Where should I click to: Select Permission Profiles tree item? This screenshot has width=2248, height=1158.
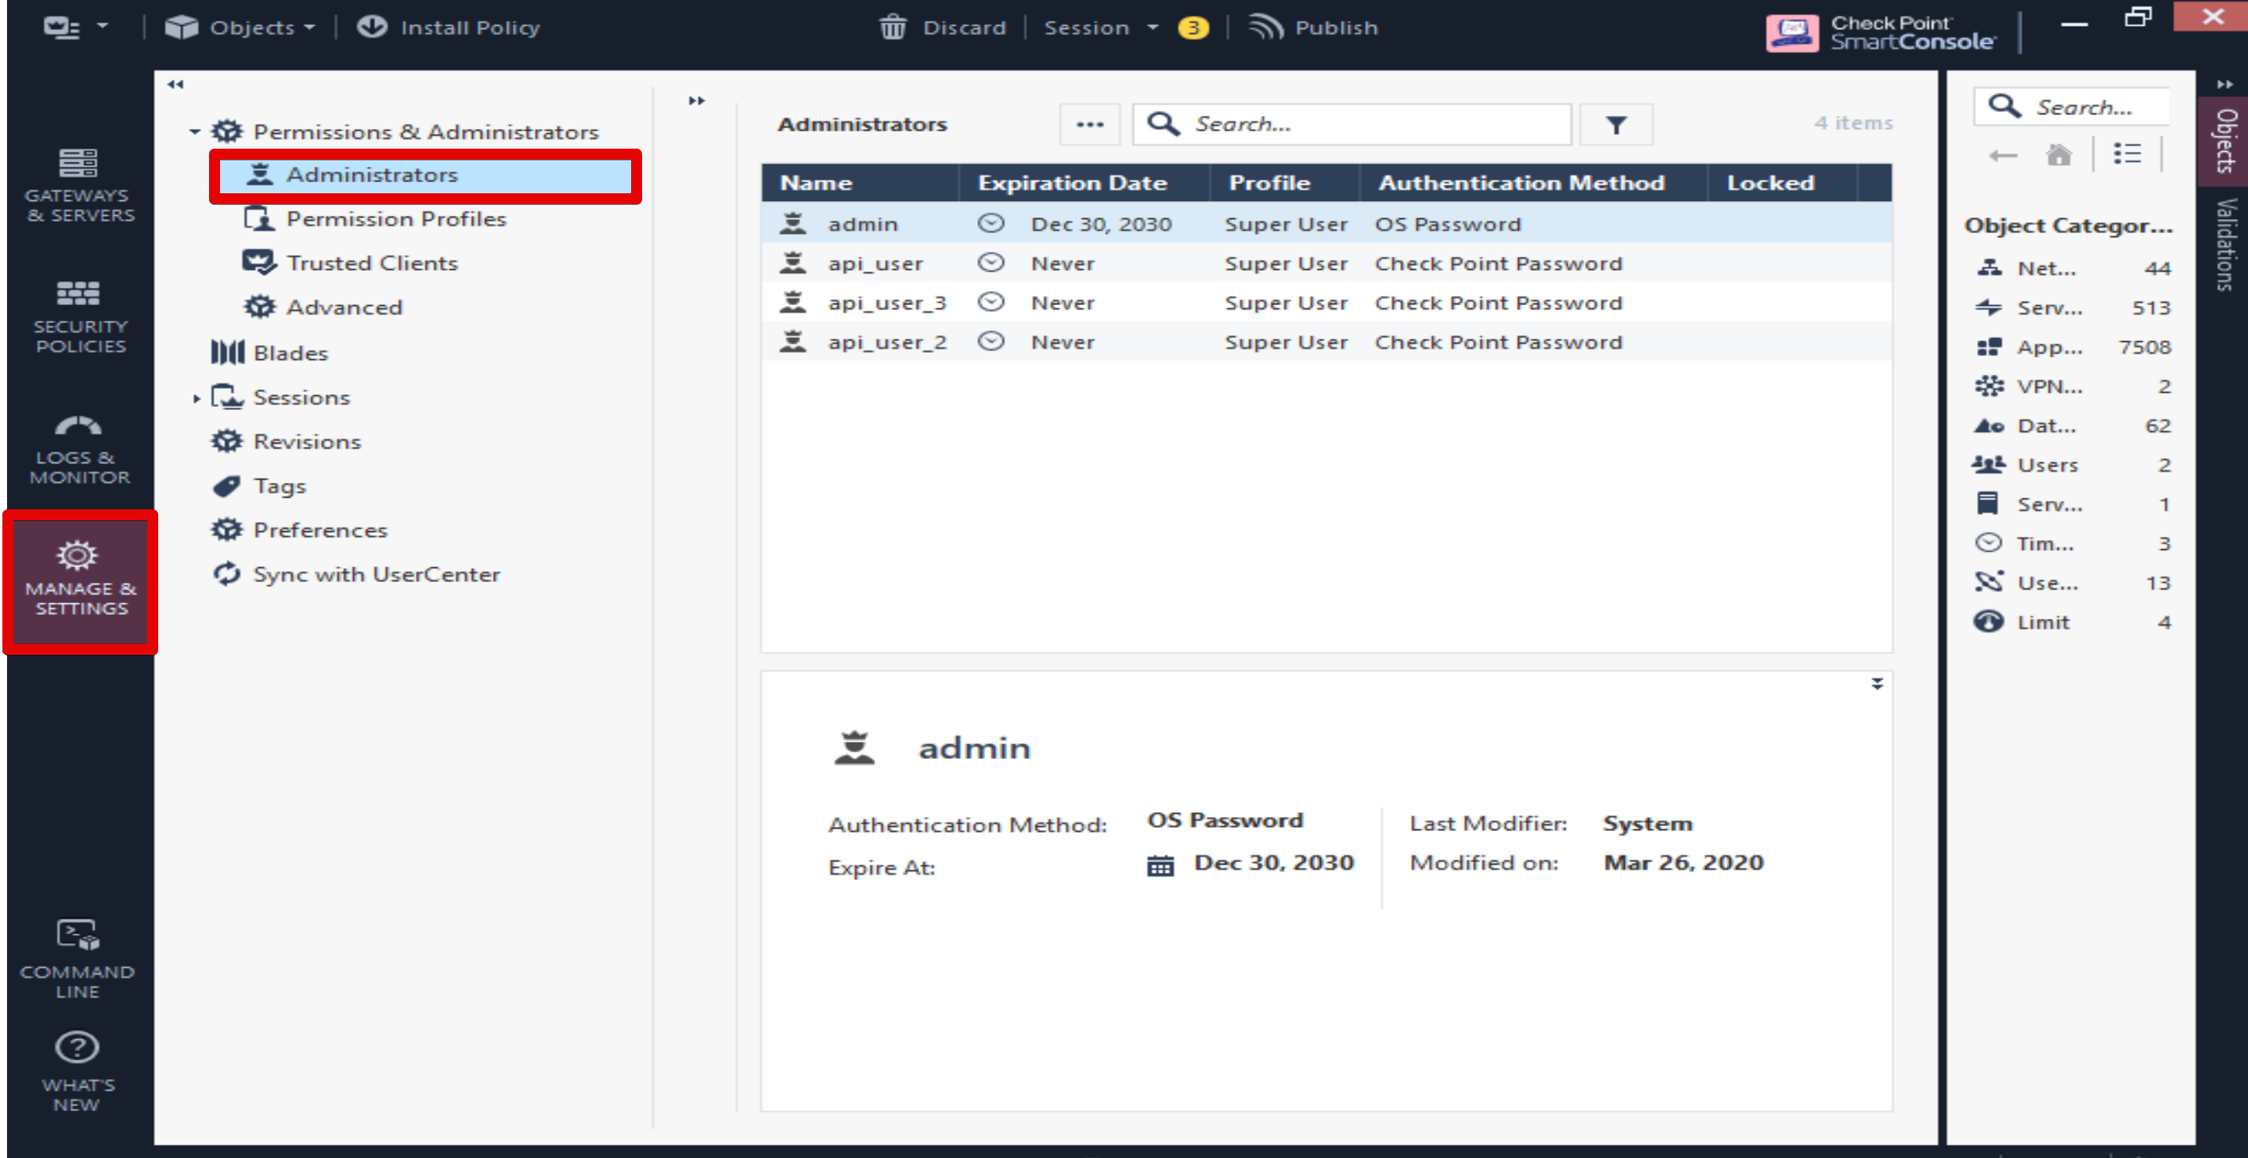(x=395, y=219)
